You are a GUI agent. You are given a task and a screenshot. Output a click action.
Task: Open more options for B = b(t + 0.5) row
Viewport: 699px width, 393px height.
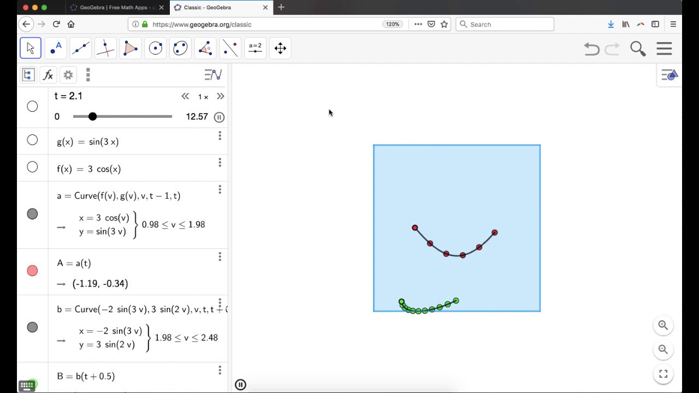[x=220, y=370]
